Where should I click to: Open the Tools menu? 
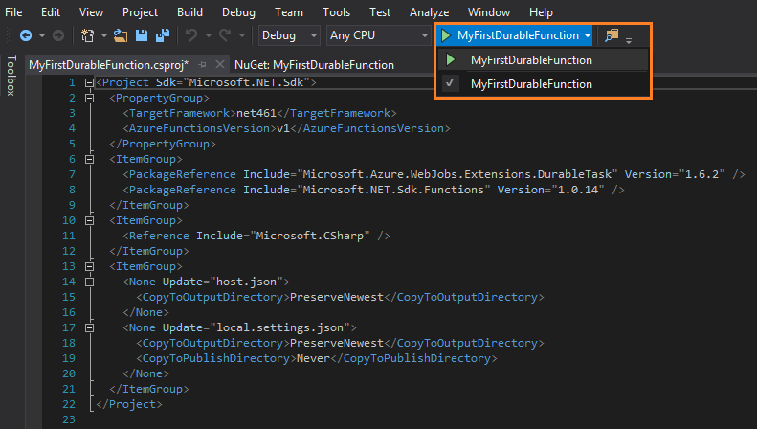(337, 12)
